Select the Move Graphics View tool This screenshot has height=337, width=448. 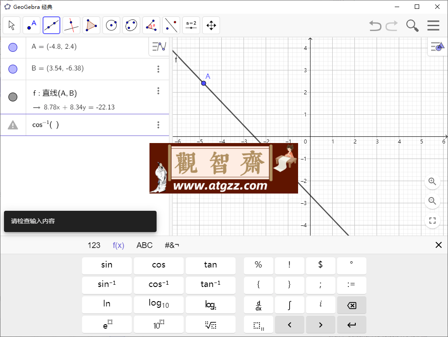(211, 25)
